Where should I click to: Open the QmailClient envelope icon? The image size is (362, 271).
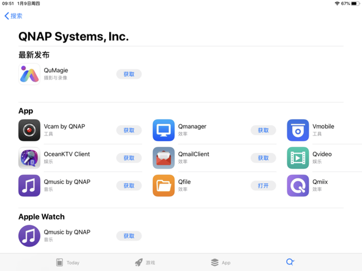(x=163, y=158)
